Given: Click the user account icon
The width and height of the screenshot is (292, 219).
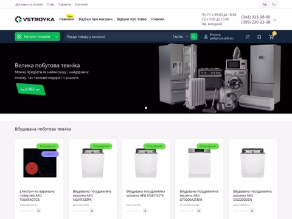Looking at the screenshot, I should 206,36.
